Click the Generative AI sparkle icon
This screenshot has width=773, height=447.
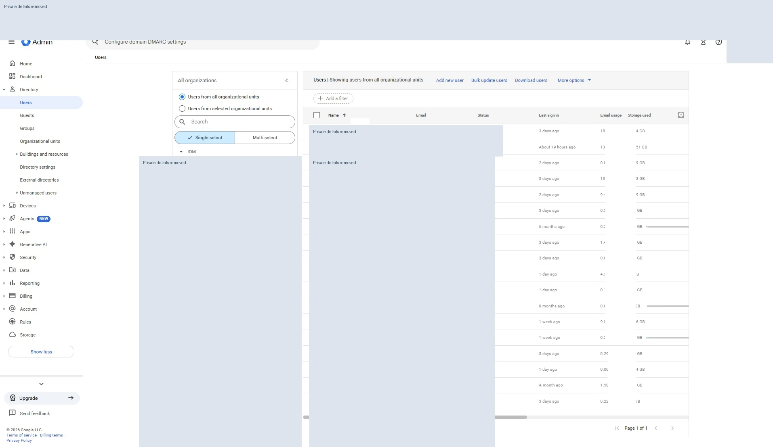(13, 244)
